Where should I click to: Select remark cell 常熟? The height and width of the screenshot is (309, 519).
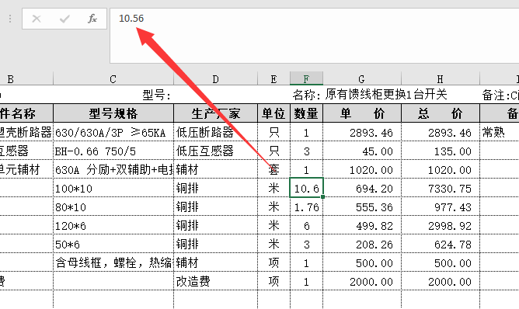[x=499, y=132]
